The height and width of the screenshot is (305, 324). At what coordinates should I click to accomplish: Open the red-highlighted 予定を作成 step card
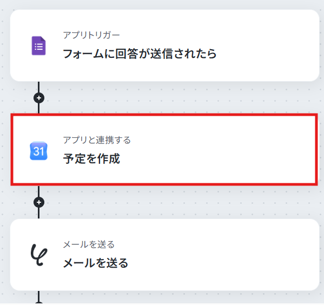(x=164, y=150)
